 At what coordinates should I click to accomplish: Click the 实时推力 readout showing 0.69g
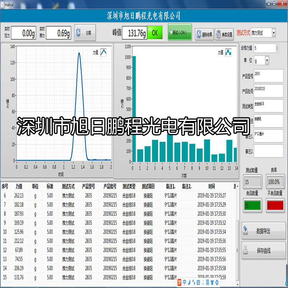tap(58, 33)
